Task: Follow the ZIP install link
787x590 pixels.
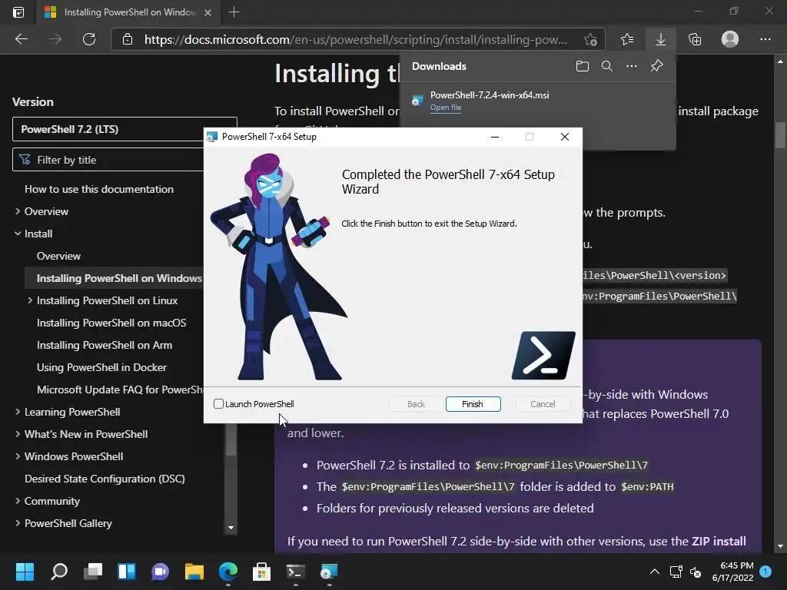Action: point(719,542)
